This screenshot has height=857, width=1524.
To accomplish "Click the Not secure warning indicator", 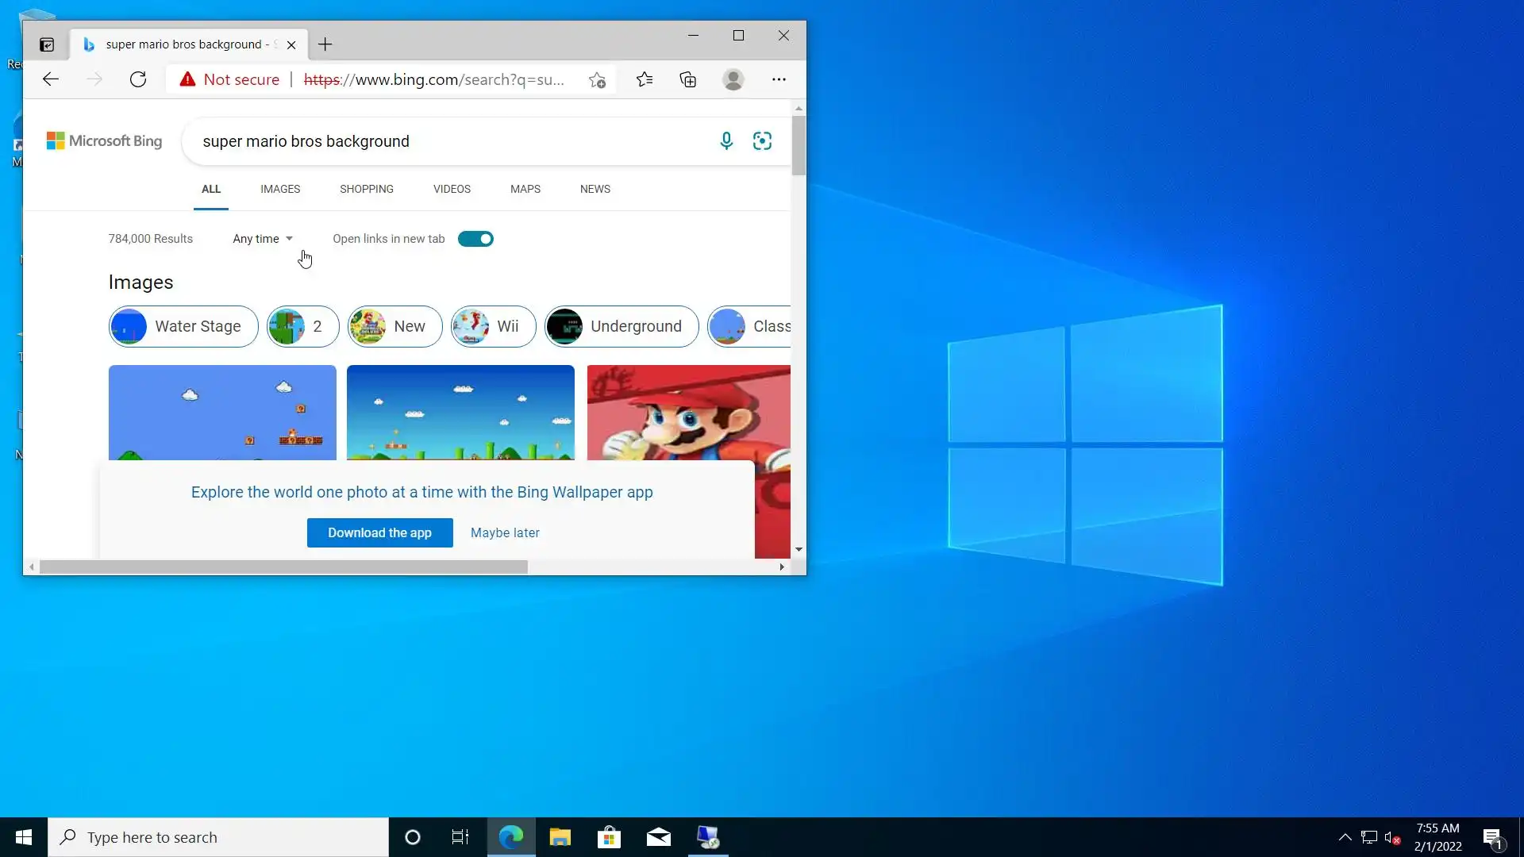I will click(229, 79).
